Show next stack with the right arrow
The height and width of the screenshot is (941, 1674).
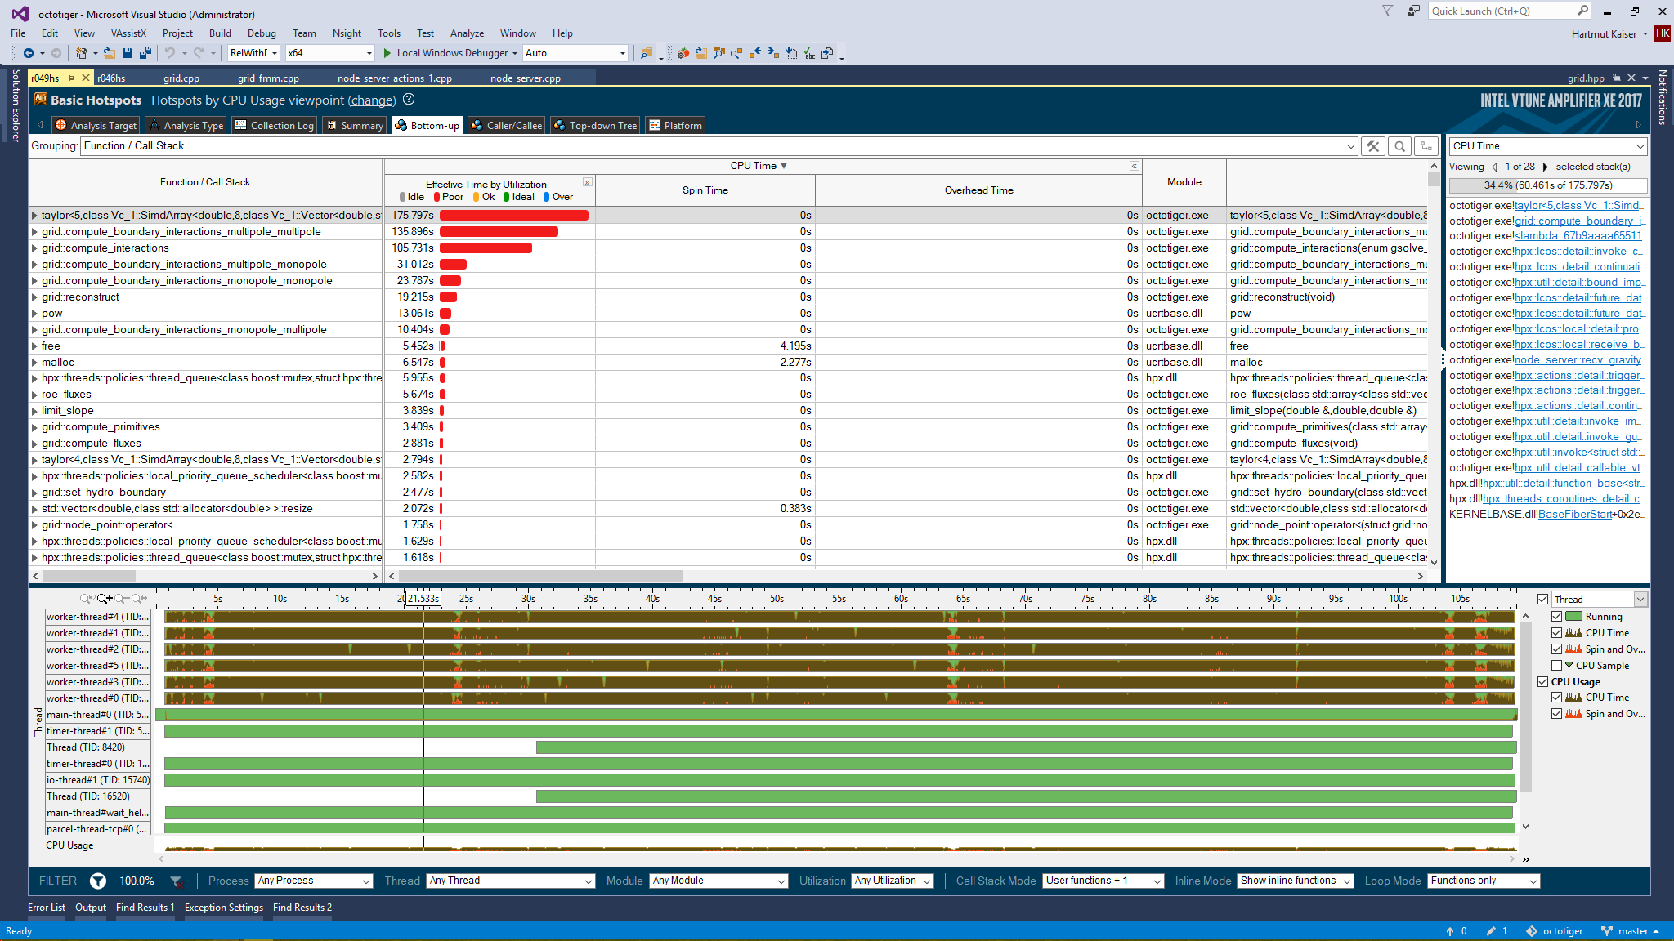(x=1545, y=167)
